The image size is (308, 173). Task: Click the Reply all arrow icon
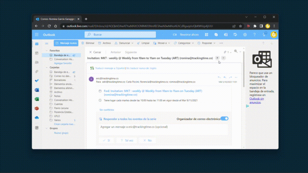[x=225, y=77]
